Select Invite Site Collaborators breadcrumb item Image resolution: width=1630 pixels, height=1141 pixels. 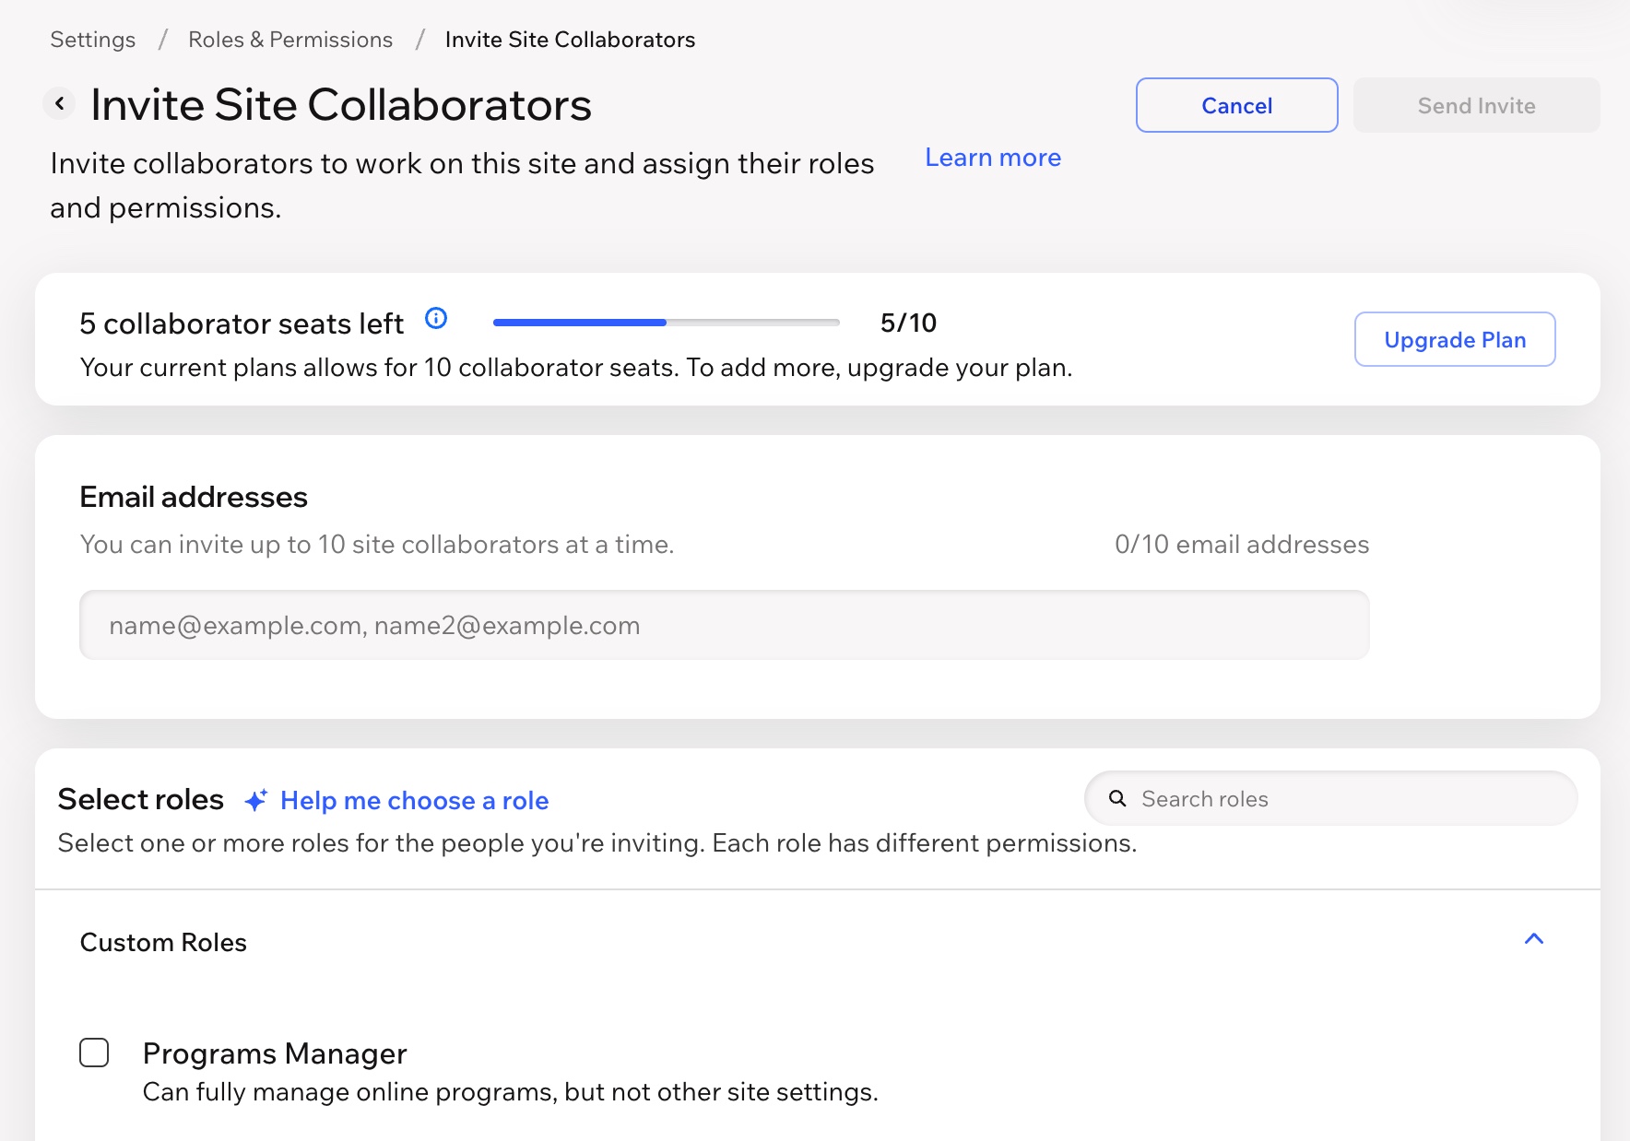point(570,40)
